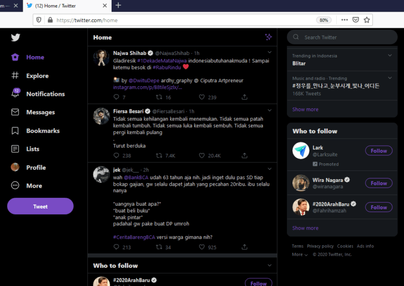Screen dimensions: 404x286
Task: Retweet Najwa Shihab's tweet
Action: click(x=159, y=97)
